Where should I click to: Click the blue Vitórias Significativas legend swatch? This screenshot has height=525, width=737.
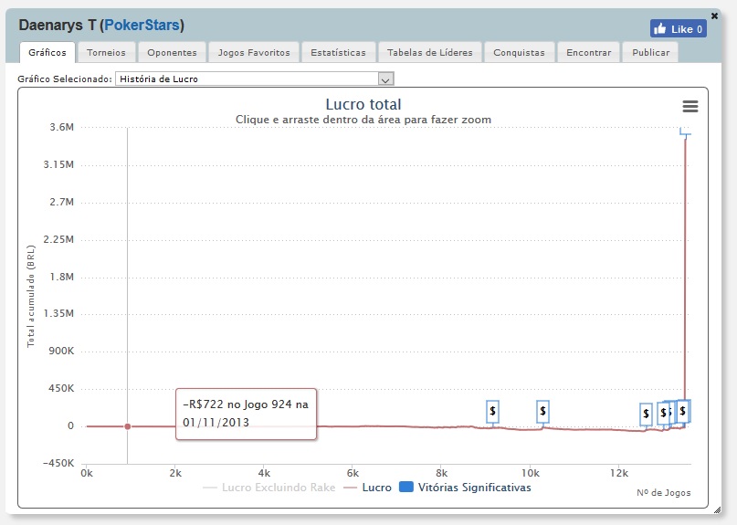(406, 487)
